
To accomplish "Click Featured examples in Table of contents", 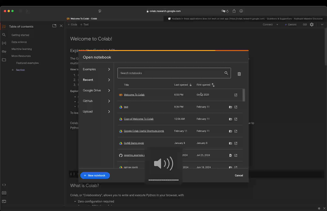I will point(27,63).
